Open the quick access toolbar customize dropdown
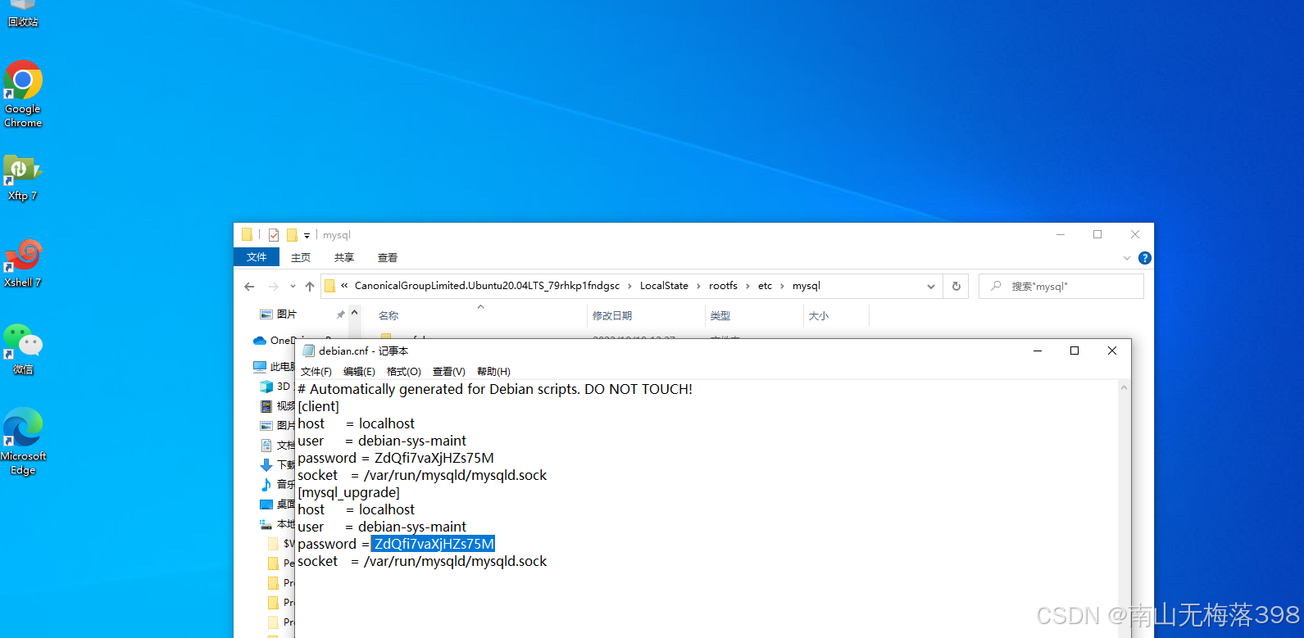The height and width of the screenshot is (638, 1304). (307, 236)
